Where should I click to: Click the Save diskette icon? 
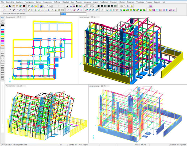pyautogui.click(x=10, y=6)
